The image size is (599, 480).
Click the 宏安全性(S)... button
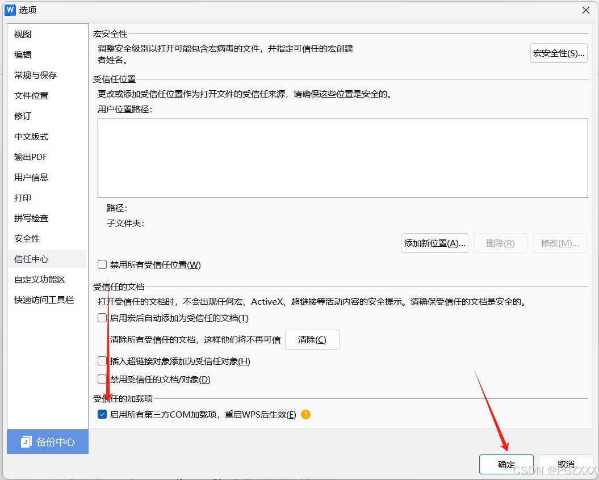click(x=559, y=53)
